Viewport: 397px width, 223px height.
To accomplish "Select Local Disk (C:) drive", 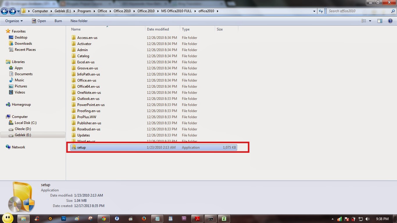I will pos(26,123).
